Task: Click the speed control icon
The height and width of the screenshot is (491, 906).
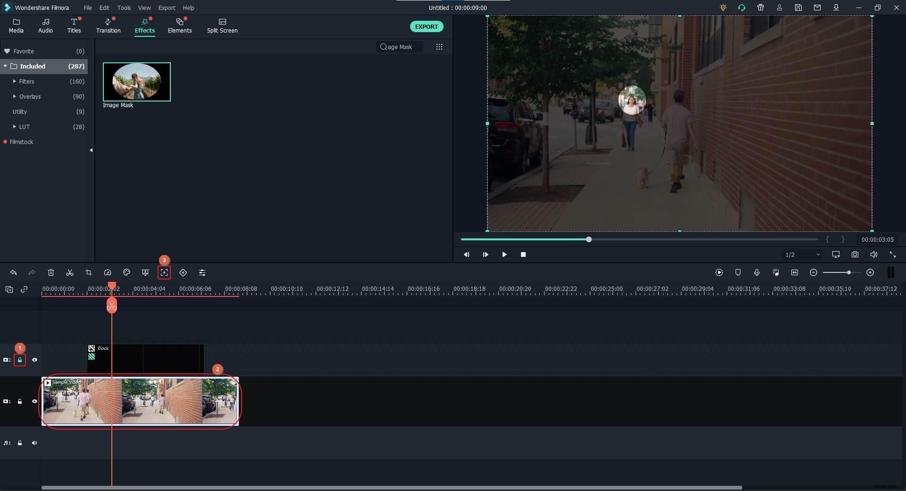Action: [x=108, y=273]
